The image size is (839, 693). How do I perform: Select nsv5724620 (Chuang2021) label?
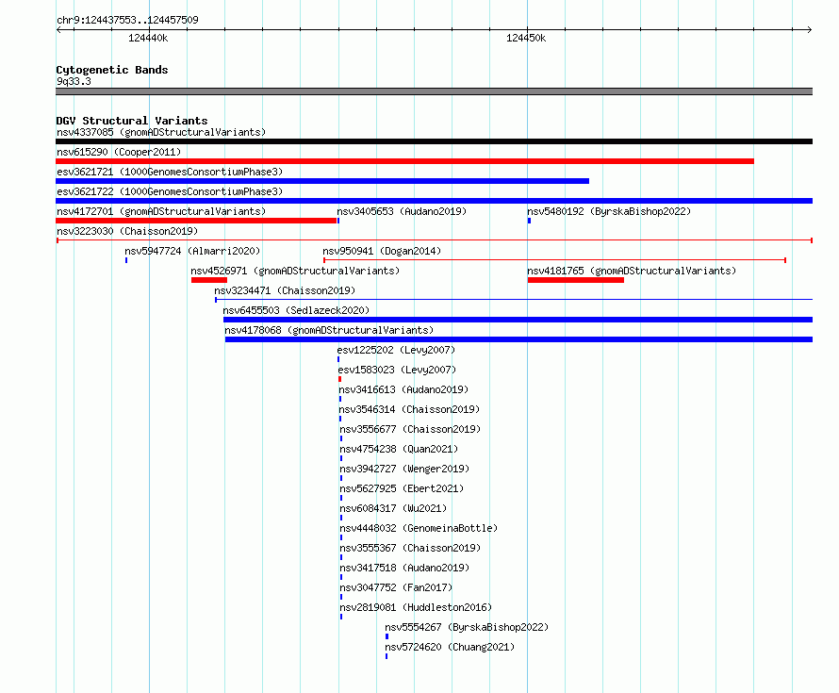coord(450,647)
